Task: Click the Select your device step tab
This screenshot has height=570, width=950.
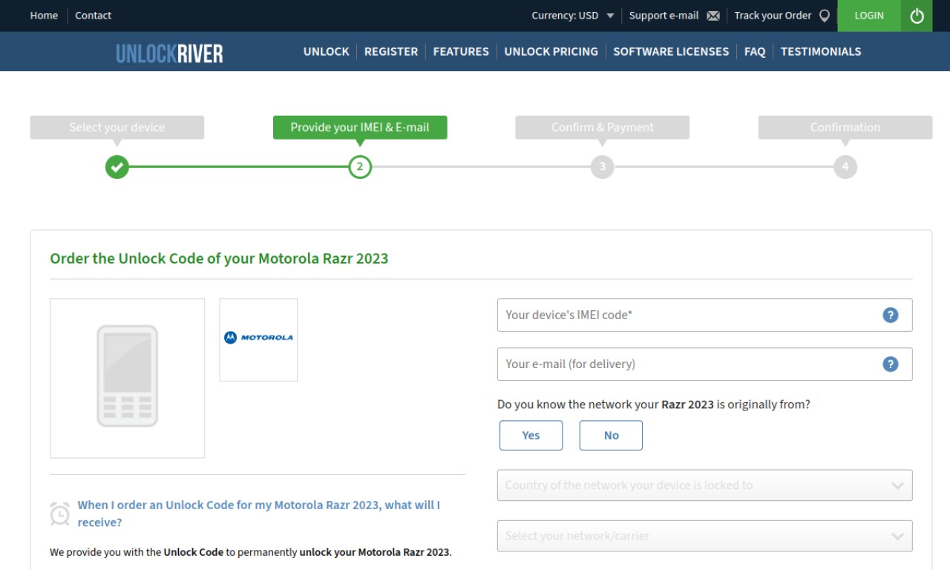Action: pos(117,128)
